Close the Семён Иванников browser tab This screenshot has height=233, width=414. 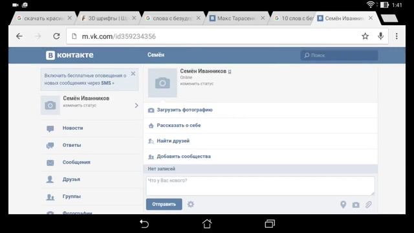pyautogui.click(x=371, y=18)
